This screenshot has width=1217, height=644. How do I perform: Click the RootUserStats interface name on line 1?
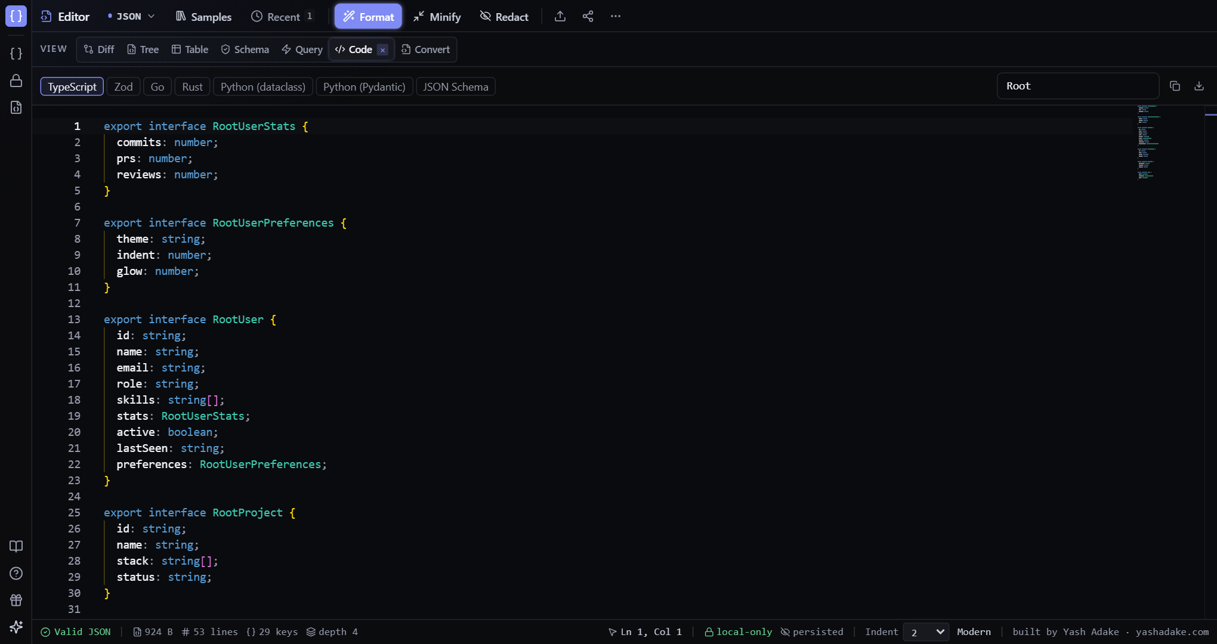(x=254, y=126)
